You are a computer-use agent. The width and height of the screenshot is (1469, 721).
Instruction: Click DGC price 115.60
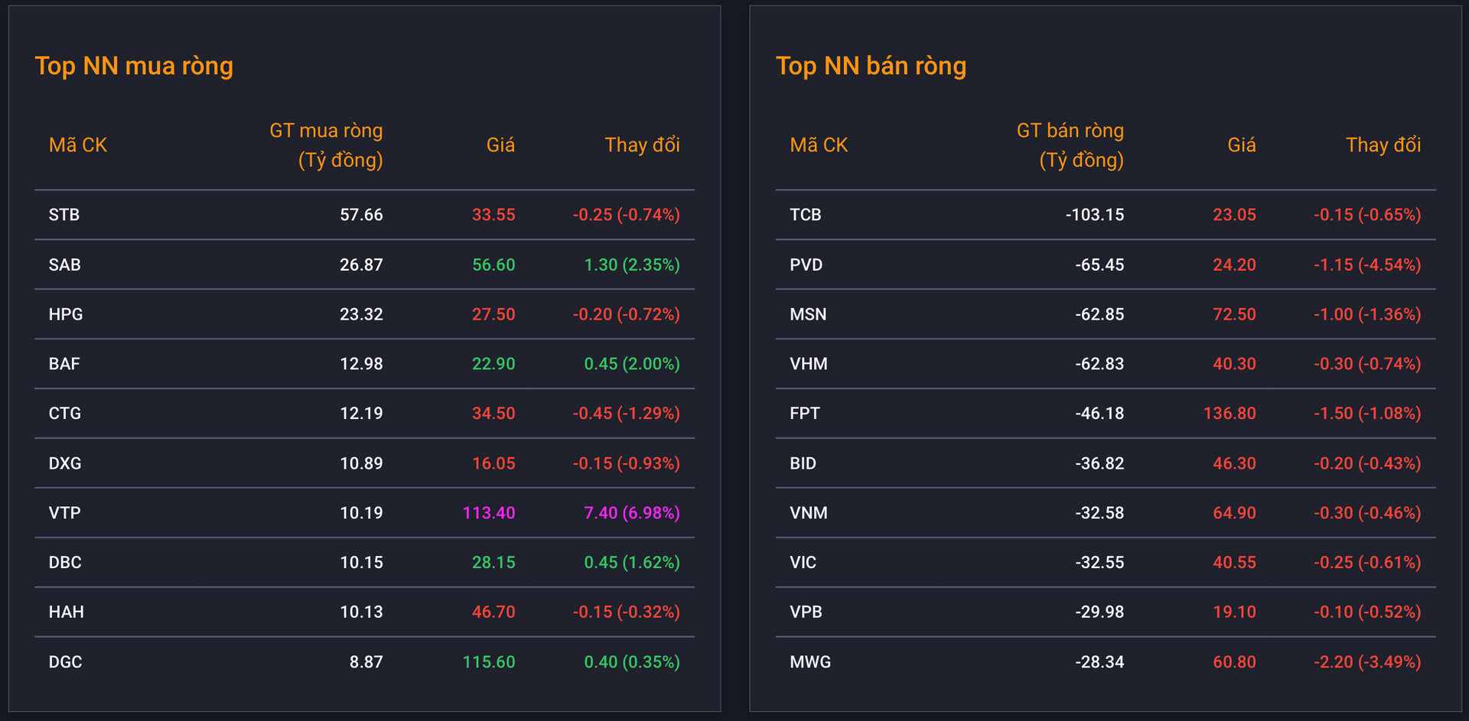click(489, 662)
